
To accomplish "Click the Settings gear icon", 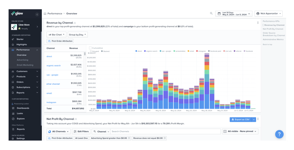I will 13,139.
